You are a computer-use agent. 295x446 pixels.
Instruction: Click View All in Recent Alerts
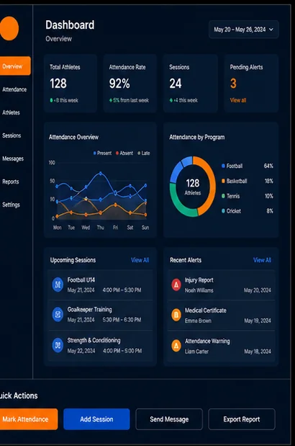click(x=262, y=260)
